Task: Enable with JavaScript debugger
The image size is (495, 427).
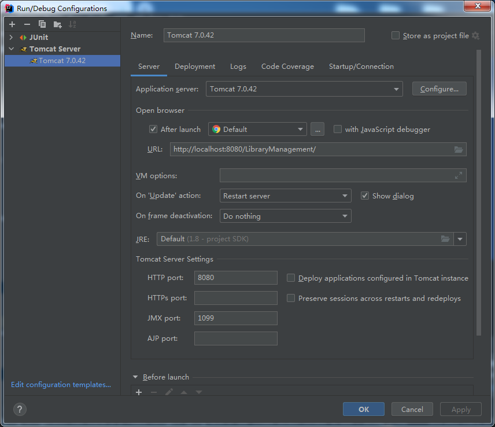Action: click(338, 129)
